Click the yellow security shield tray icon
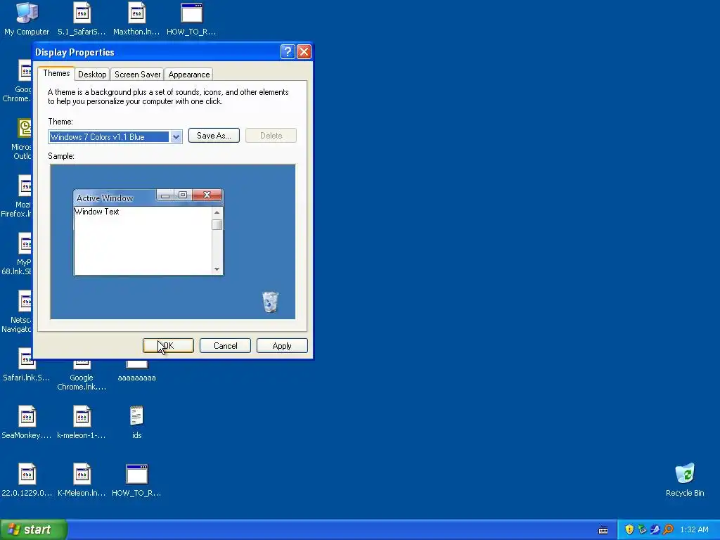720x540 pixels. click(629, 530)
